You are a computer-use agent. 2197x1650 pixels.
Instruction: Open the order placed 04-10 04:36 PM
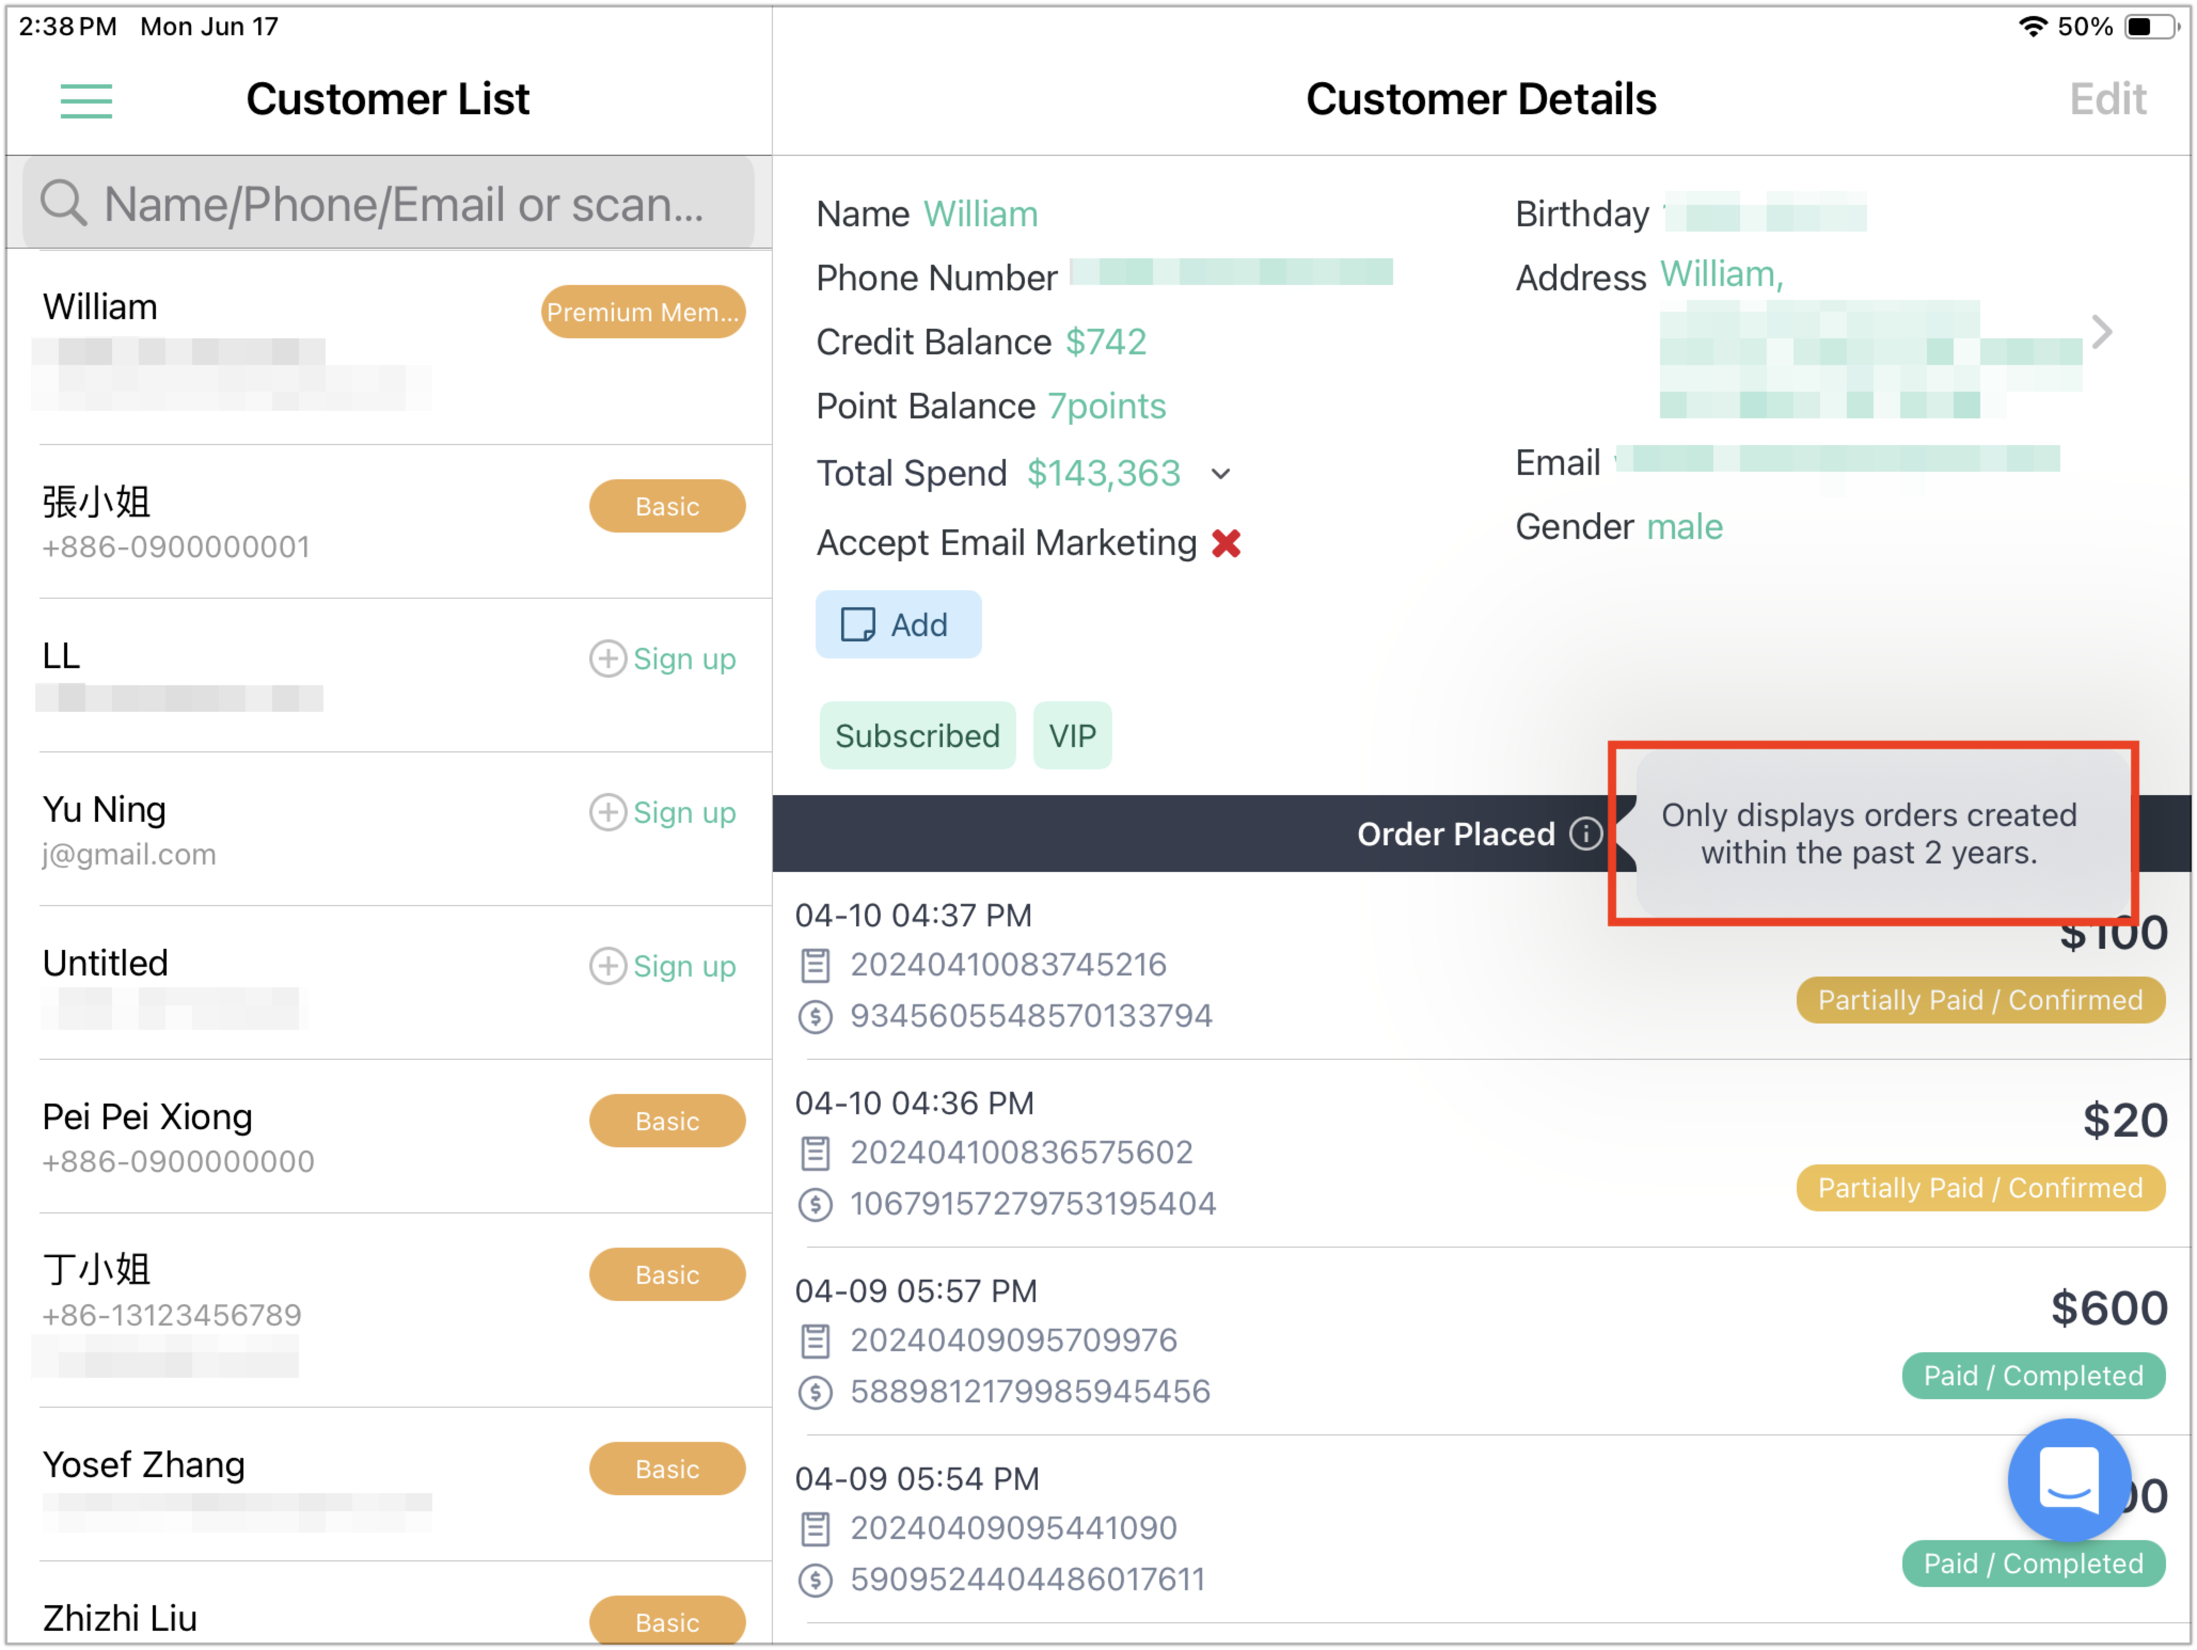pos(1483,1155)
